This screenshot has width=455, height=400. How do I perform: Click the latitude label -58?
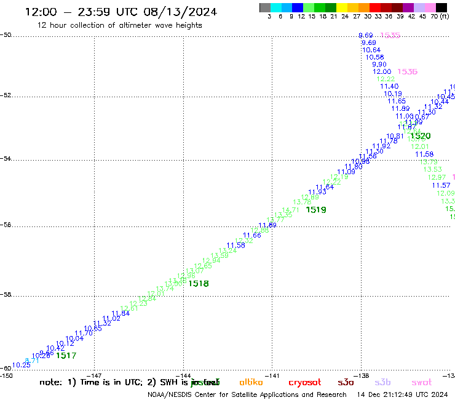(x=6, y=295)
